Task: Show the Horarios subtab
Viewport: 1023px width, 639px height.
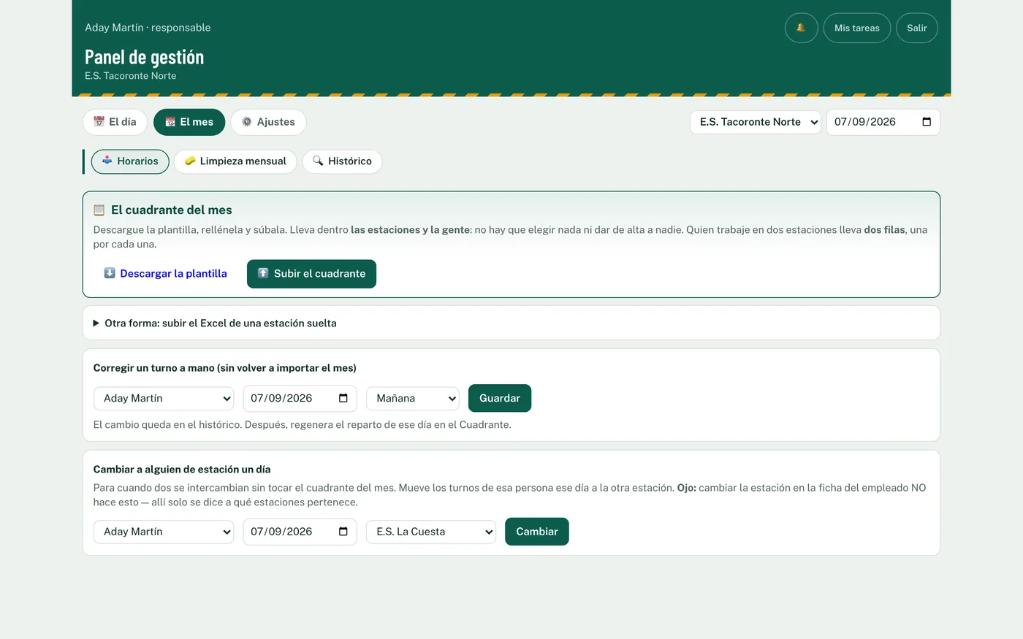Action: pyautogui.click(x=130, y=161)
